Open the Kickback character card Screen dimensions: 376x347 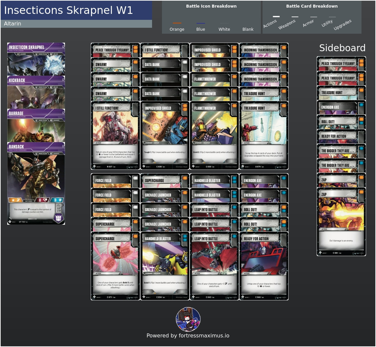[x=36, y=92]
